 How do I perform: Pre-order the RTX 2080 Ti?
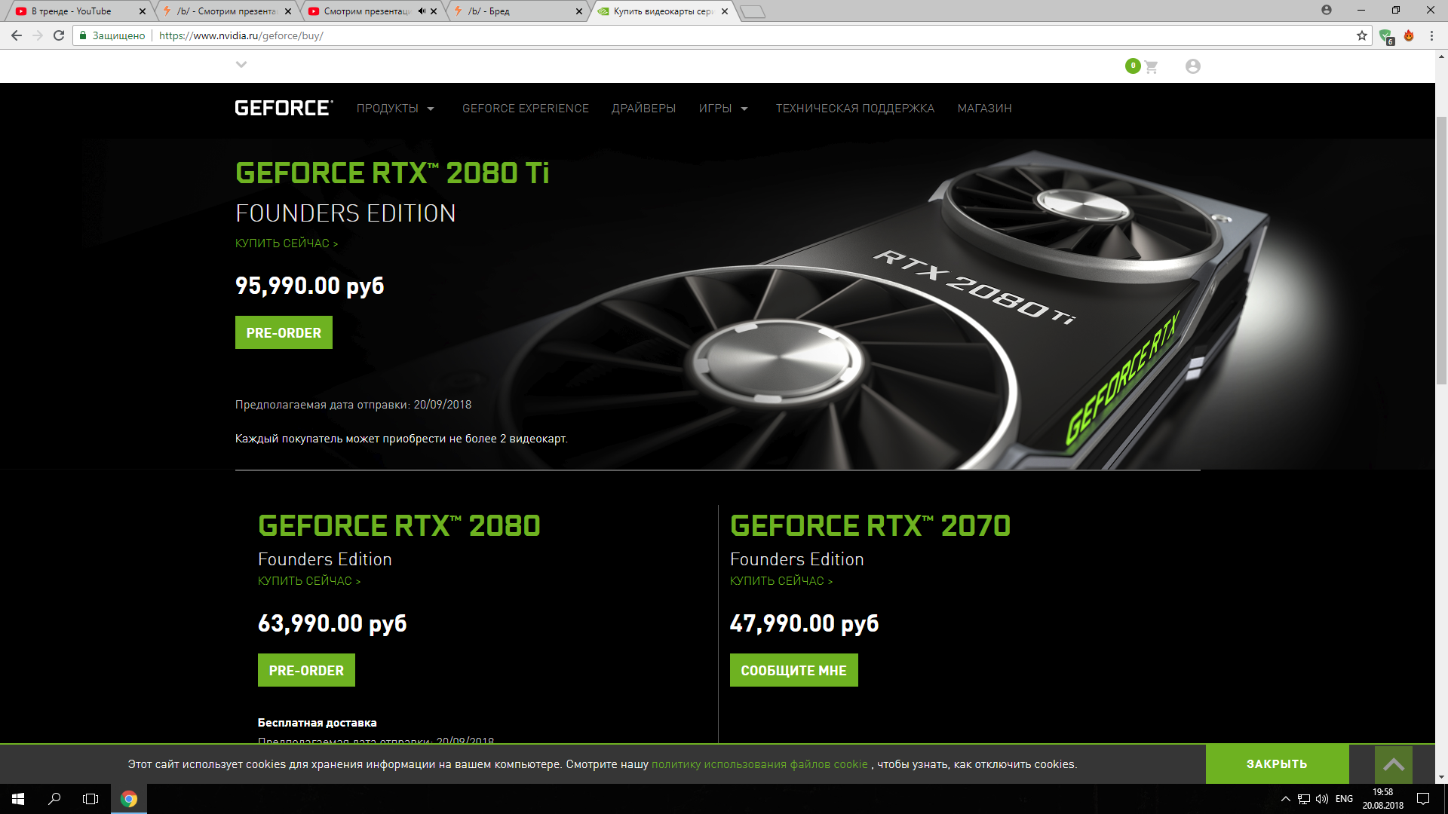pos(284,332)
